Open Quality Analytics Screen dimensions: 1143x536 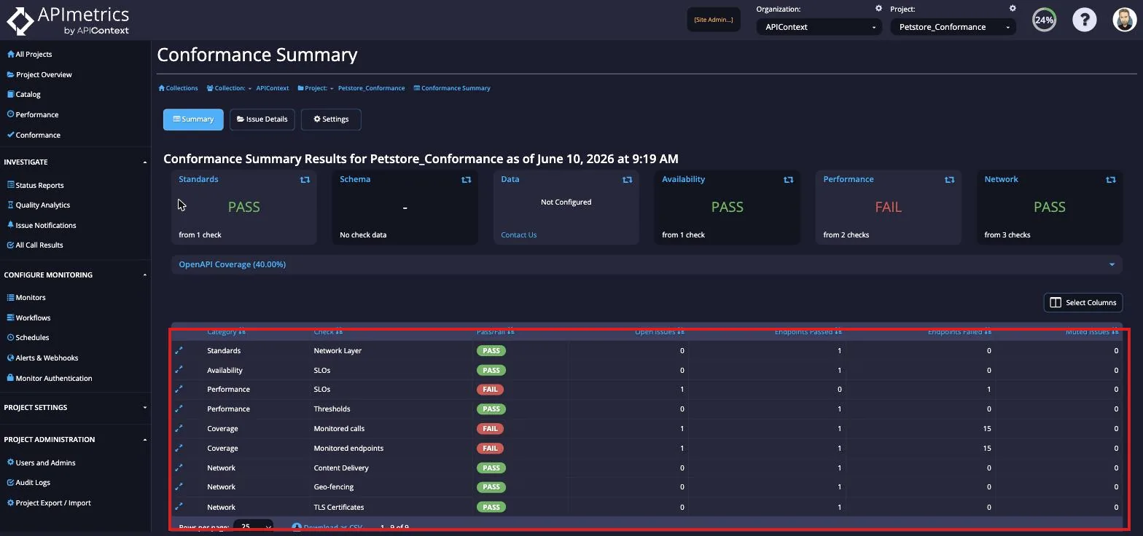(39, 205)
